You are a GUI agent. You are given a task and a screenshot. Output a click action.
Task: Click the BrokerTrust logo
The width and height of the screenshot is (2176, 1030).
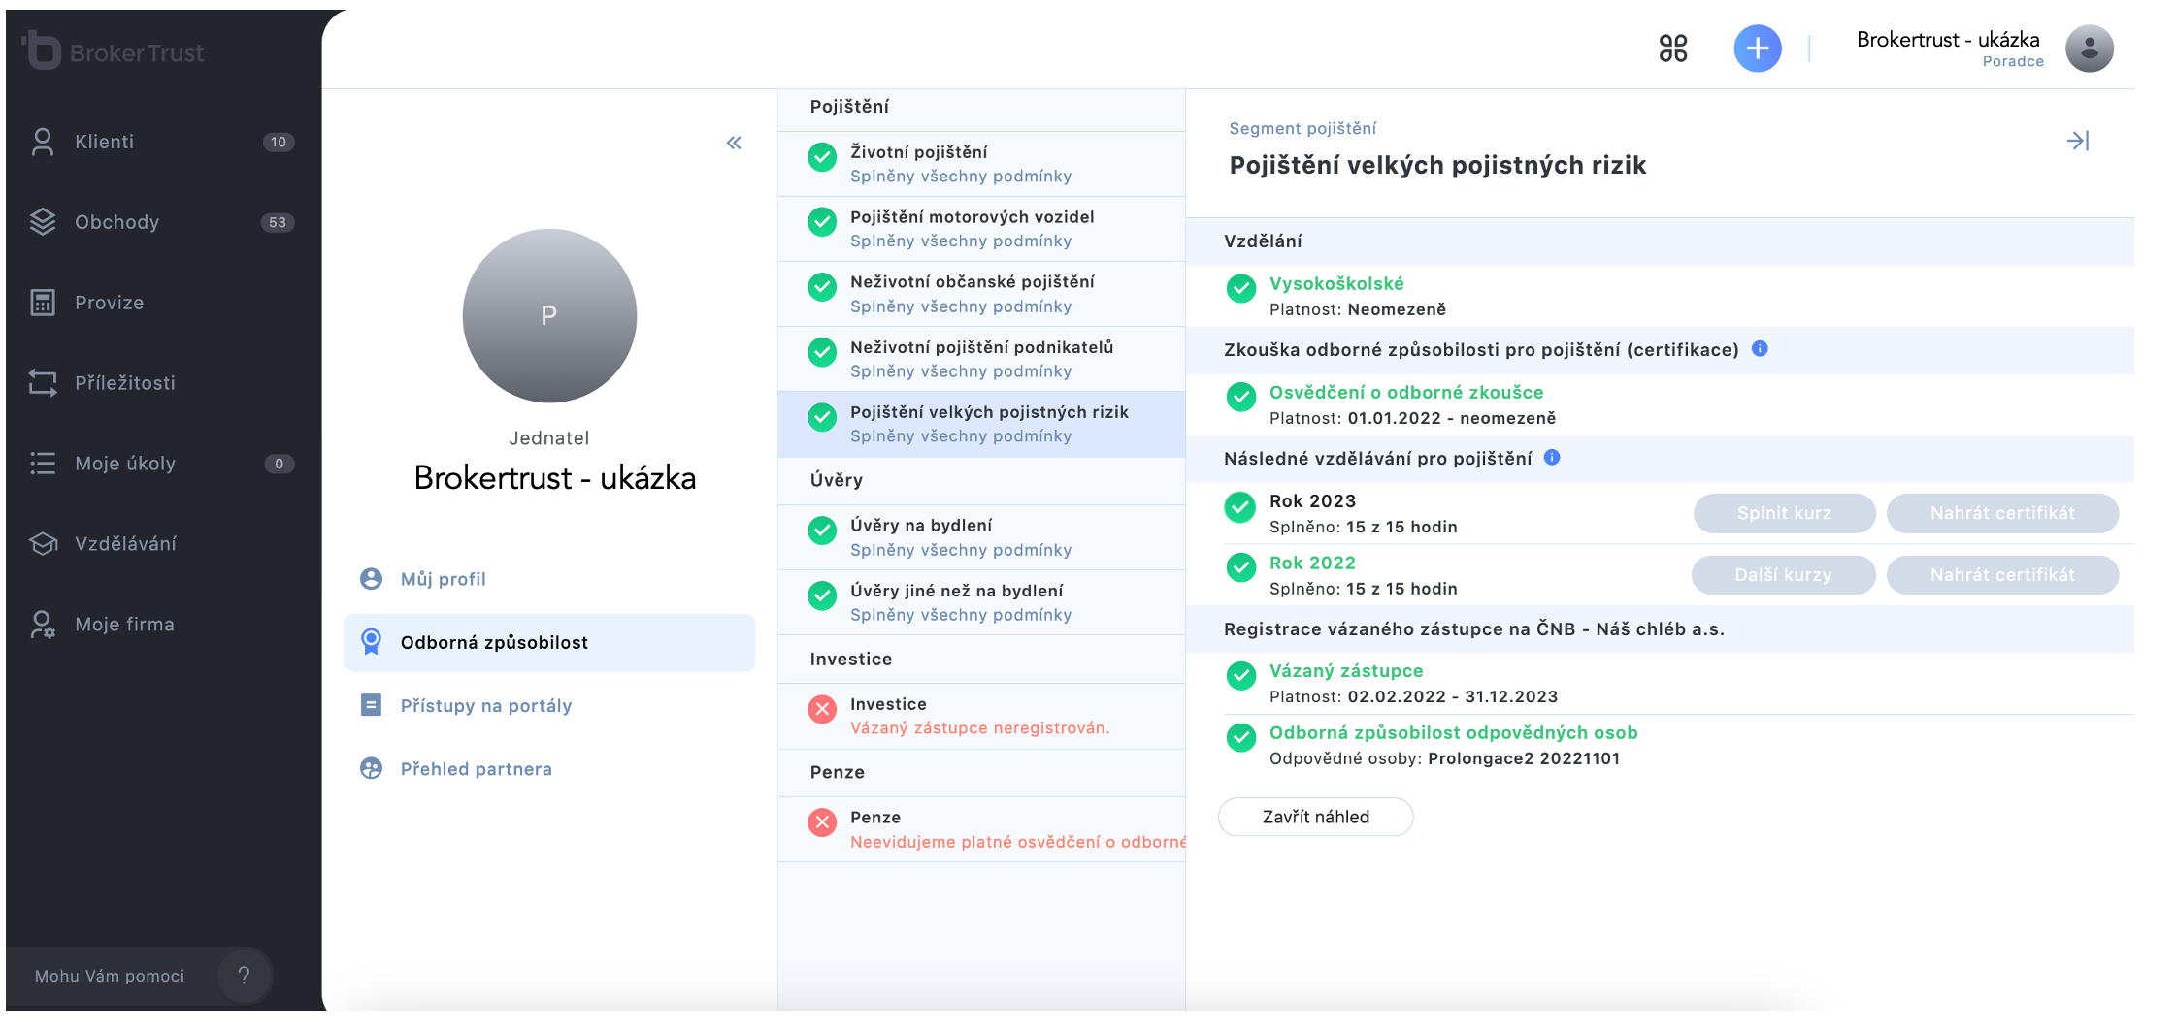coord(115,50)
